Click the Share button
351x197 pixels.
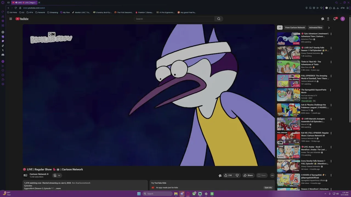pyautogui.click(x=248, y=175)
